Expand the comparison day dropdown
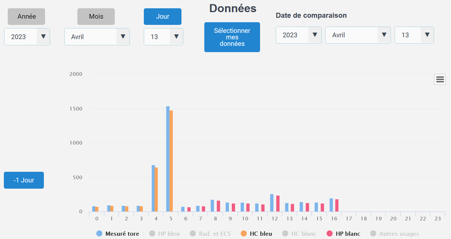Screen dimensions: 451x239 click(414, 35)
